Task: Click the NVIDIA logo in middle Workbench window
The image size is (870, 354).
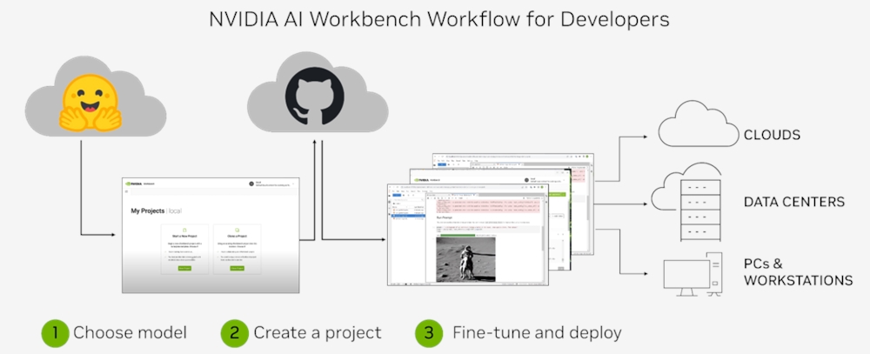Action: [x=422, y=180]
